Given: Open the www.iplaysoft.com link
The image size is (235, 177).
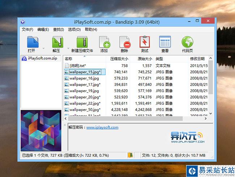Looking at the screenshot, I should click(102, 128).
